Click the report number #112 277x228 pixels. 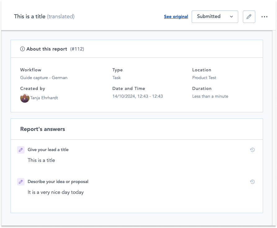[77, 49]
